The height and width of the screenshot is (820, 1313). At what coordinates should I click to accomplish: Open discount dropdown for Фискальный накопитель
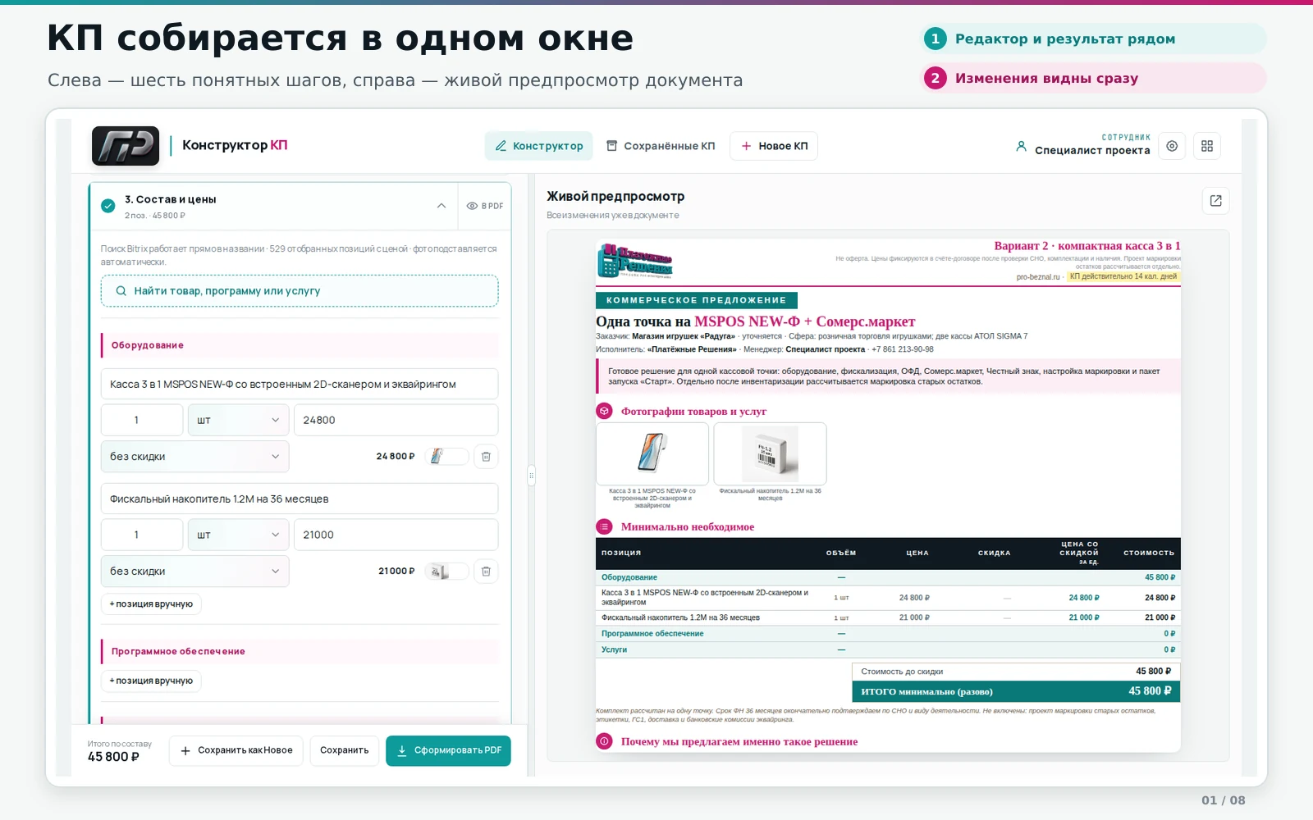tap(194, 572)
